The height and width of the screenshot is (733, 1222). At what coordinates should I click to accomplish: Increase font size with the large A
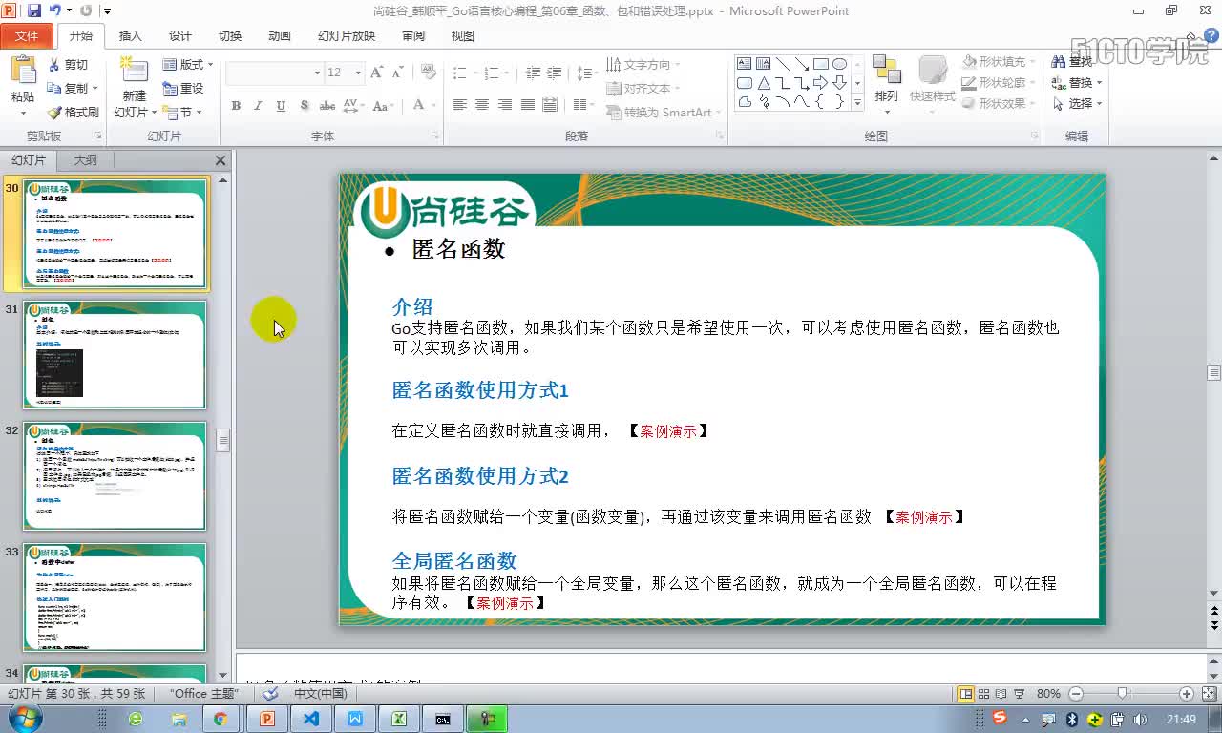coord(376,73)
